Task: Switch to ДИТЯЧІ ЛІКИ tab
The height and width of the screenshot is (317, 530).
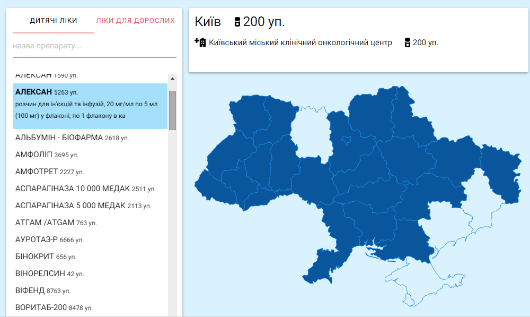Action: tap(54, 20)
